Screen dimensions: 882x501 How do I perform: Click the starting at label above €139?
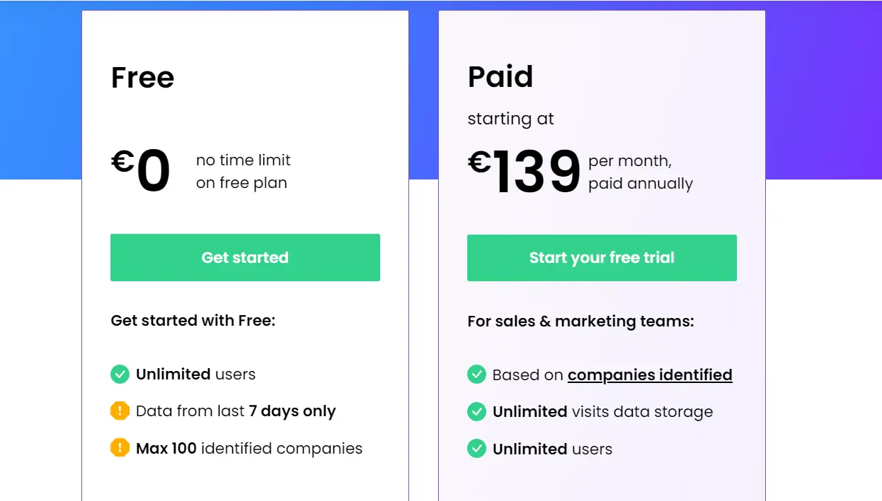[x=510, y=119]
